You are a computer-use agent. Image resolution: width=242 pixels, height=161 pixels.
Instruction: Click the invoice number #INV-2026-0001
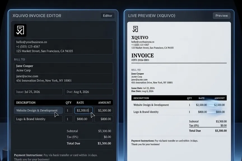click(140, 60)
